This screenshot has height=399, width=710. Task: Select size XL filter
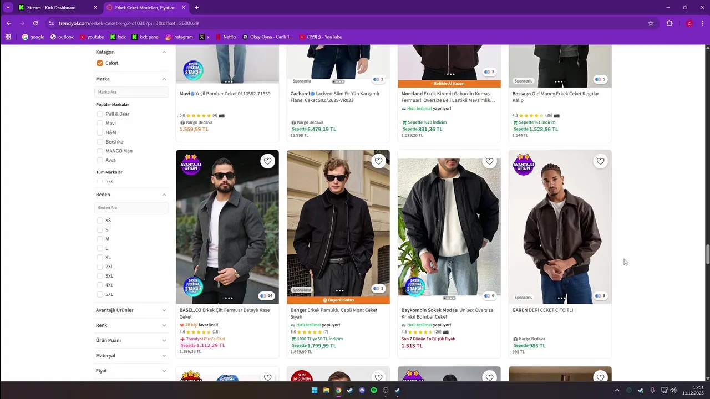coord(100,257)
